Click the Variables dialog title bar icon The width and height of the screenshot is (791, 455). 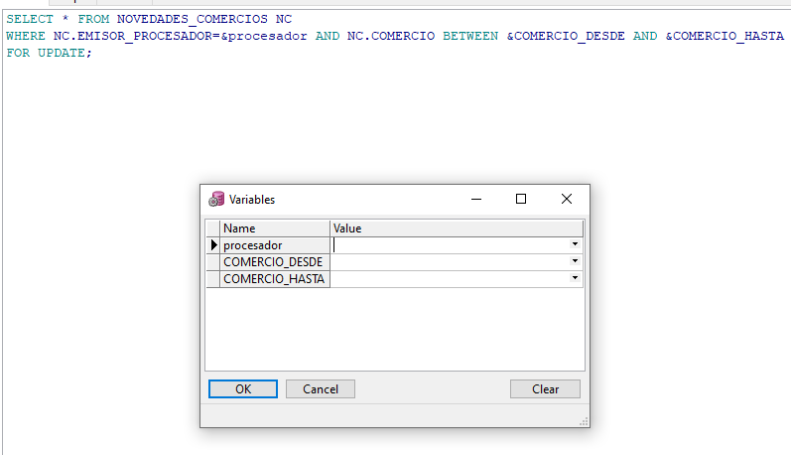pyautogui.click(x=215, y=199)
